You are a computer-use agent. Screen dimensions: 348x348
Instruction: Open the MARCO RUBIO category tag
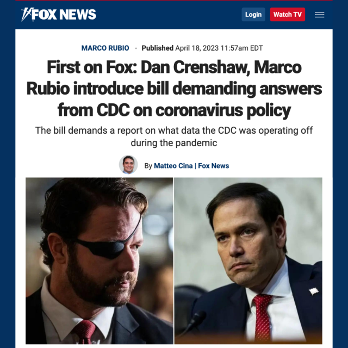pos(105,48)
